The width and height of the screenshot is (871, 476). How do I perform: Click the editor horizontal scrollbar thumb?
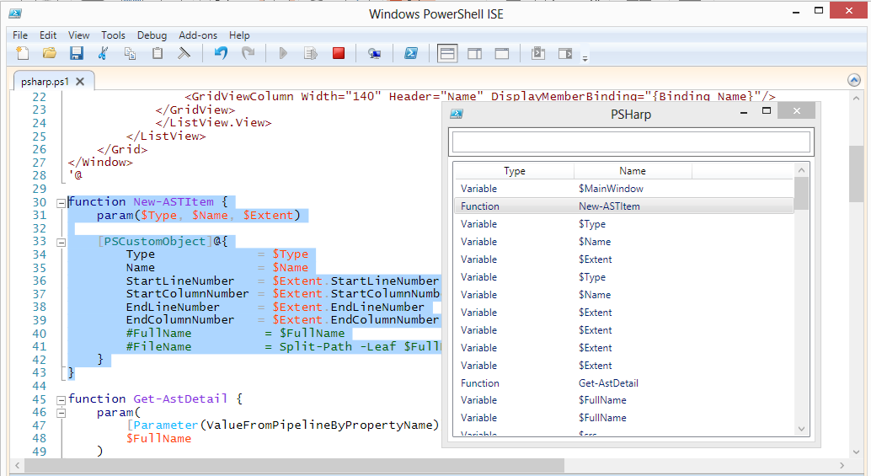click(x=295, y=465)
